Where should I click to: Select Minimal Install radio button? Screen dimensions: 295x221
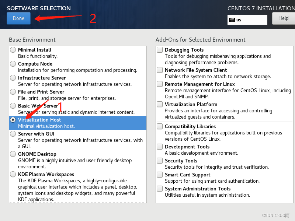[13, 50]
